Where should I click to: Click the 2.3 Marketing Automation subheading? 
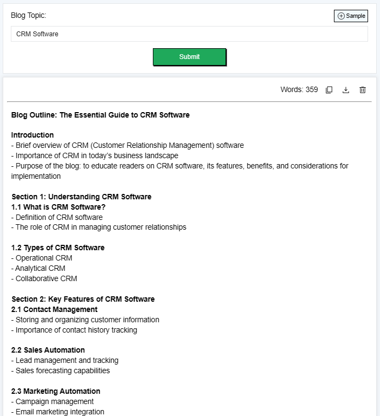point(56,391)
